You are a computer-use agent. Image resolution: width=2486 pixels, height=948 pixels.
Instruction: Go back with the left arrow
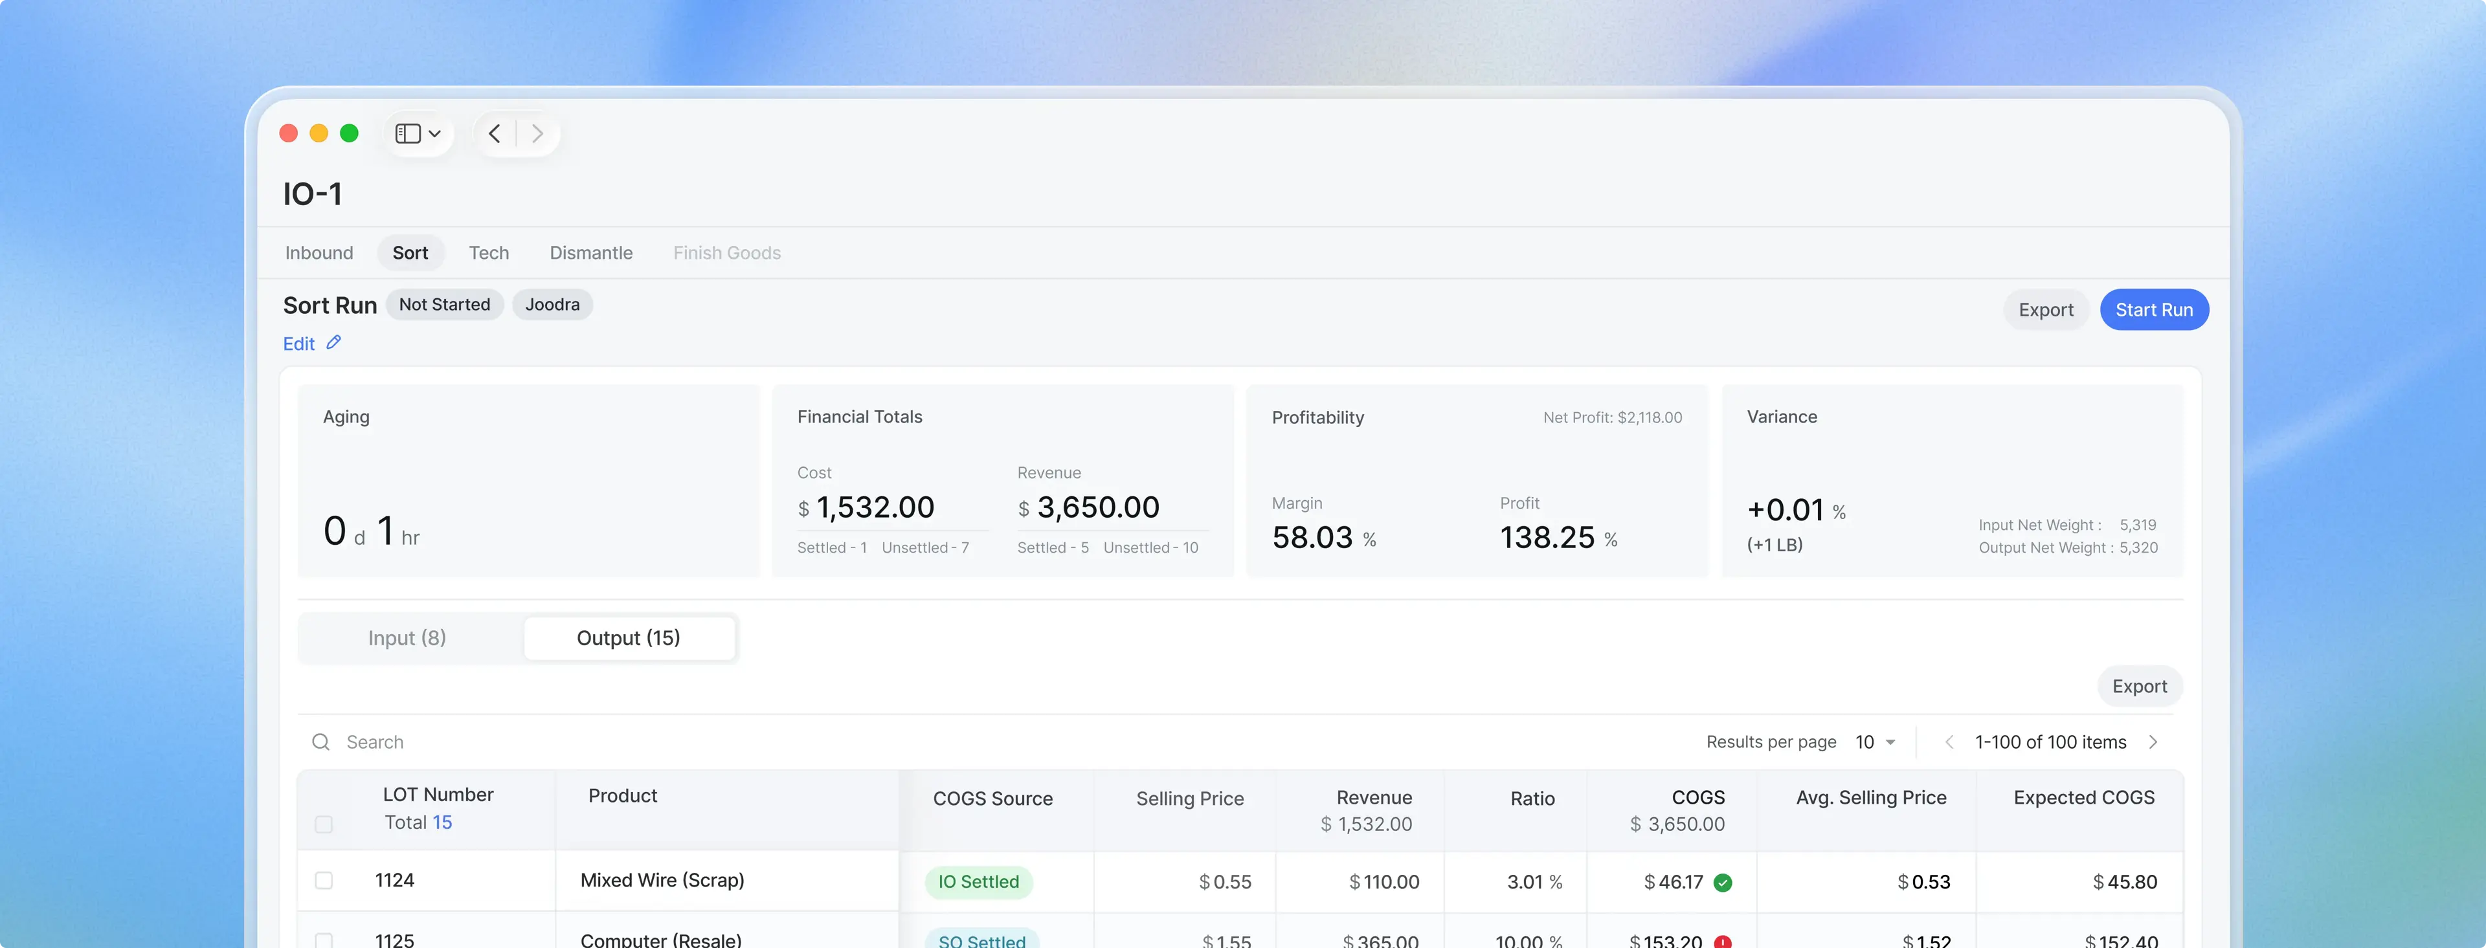[x=494, y=133]
